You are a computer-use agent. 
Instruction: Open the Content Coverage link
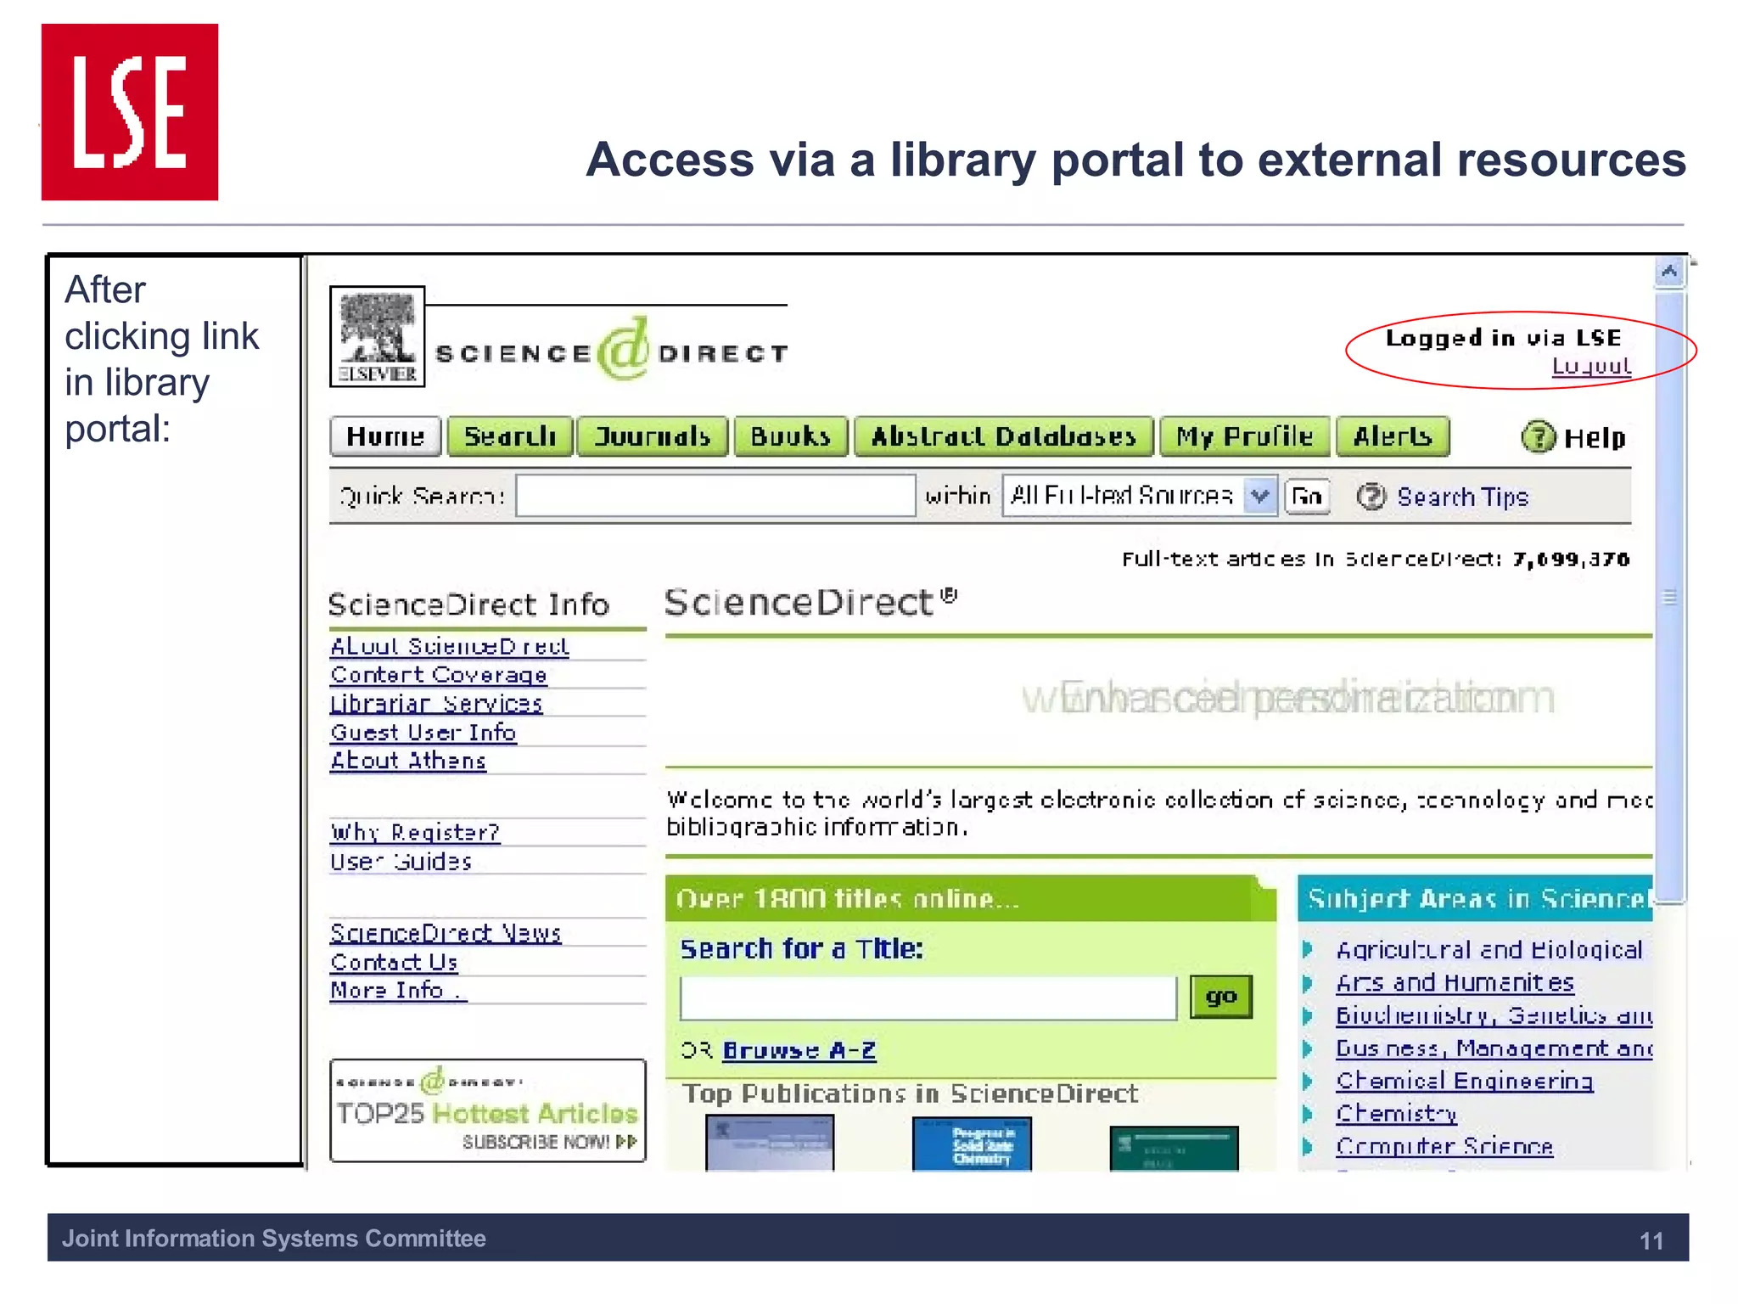pyautogui.click(x=439, y=675)
